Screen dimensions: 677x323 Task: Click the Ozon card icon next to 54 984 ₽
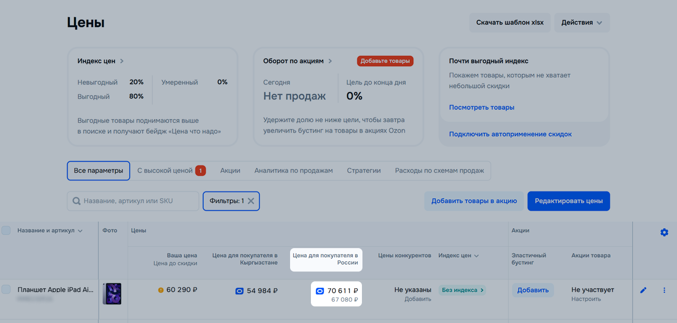tap(240, 291)
